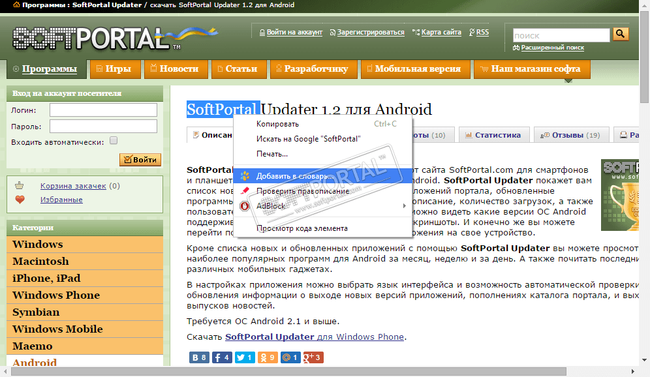Share via Facebook icon
This screenshot has height=377, width=650.
222,357
